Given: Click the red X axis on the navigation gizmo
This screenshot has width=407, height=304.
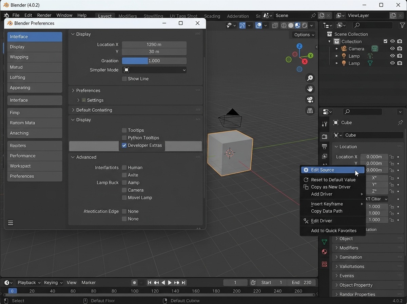Looking at the screenshot, I should pos(305,61).
